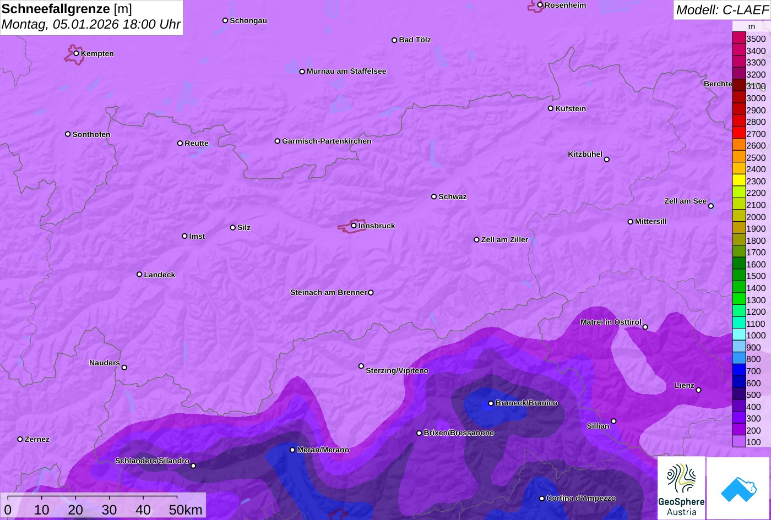Select the Kufstein location dot
The image size is (771, 520).
tap(551, 108)
